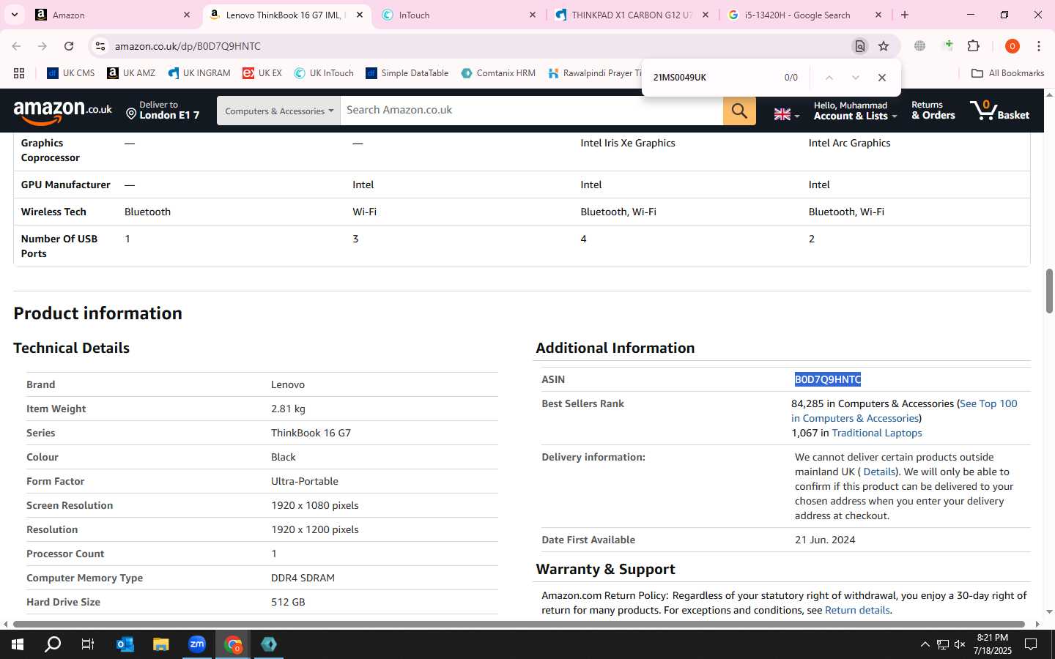Open Chrome three-dot menu
Screen dimensions: 1055x659
[x=1039, y=46]
